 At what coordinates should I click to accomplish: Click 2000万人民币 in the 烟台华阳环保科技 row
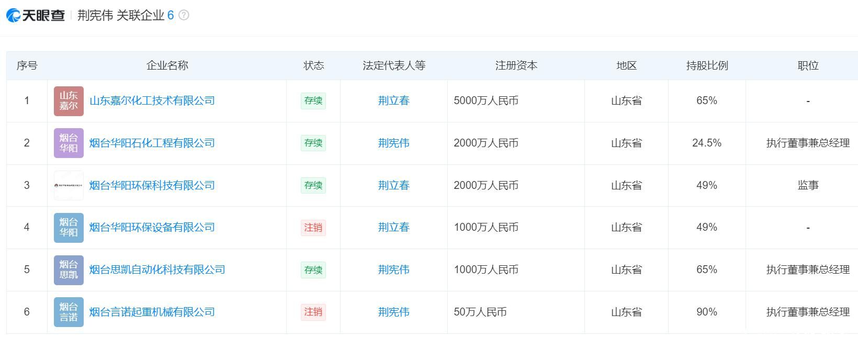click(x=486, y=185)
